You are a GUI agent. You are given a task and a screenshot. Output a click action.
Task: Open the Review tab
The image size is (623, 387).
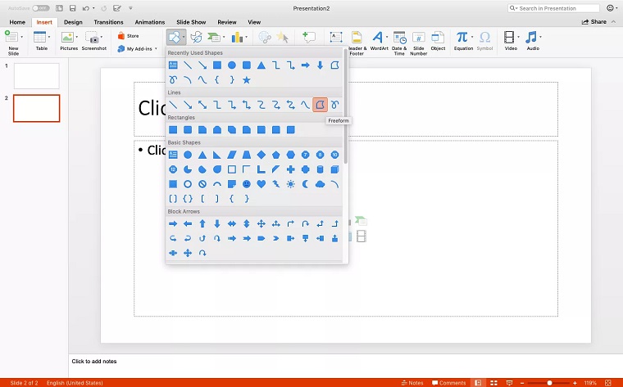(227, 22)
